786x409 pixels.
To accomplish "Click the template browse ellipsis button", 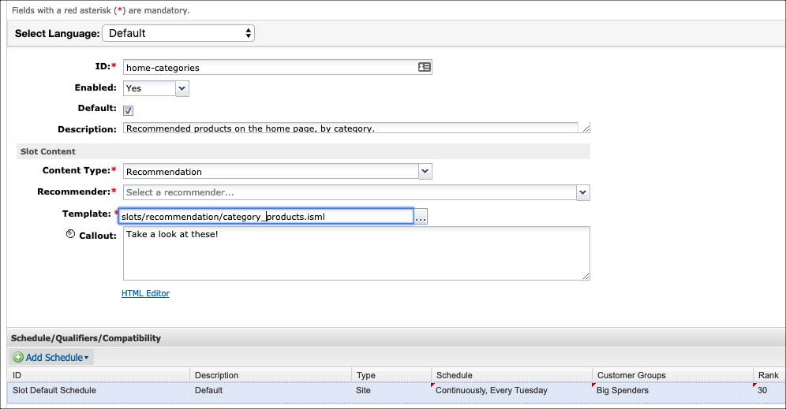I will pos(421,217).
